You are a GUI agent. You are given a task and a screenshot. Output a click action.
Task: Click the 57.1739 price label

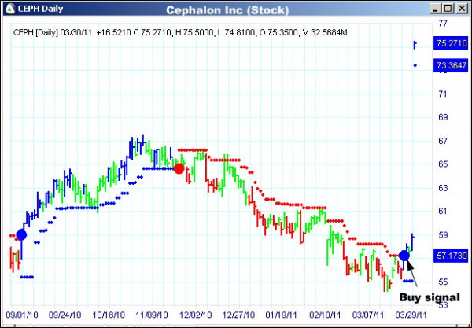[451, 256]
